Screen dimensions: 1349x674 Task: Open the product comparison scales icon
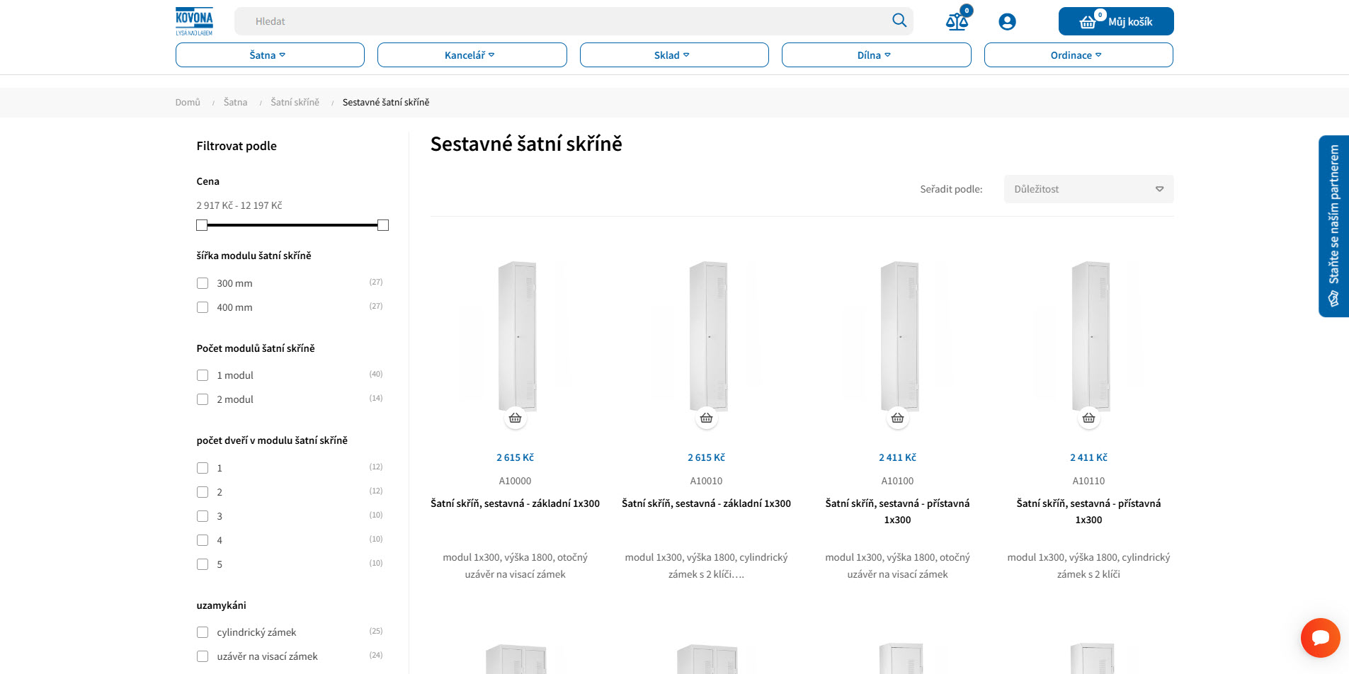coord(957,21)
